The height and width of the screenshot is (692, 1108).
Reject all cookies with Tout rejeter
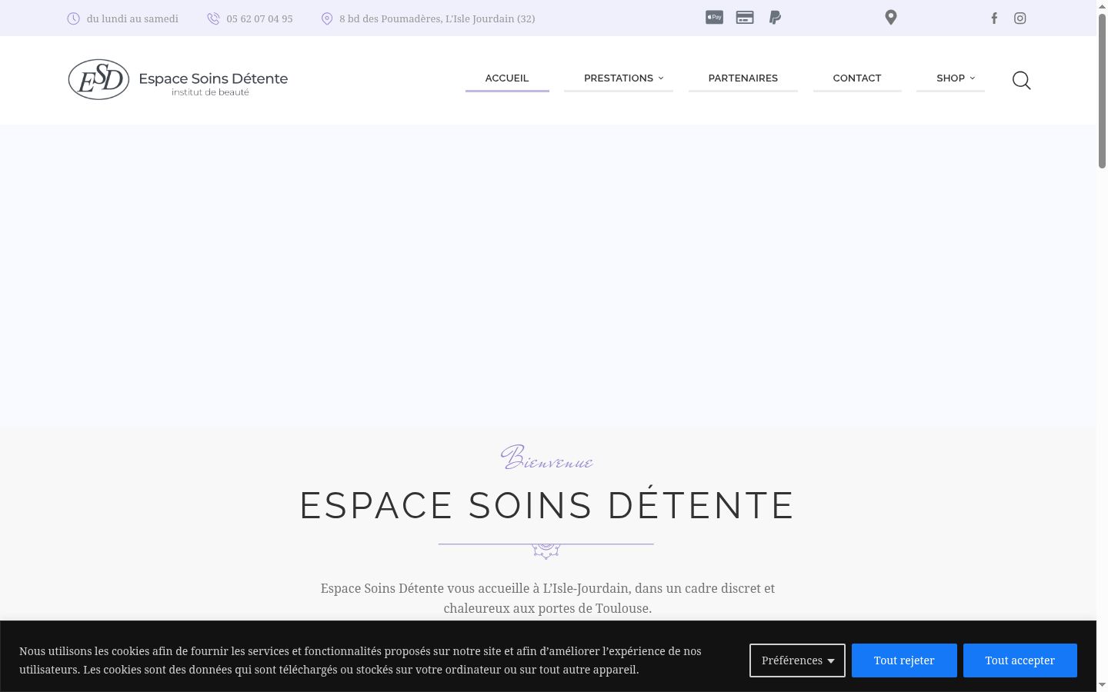tap(904, 660)
